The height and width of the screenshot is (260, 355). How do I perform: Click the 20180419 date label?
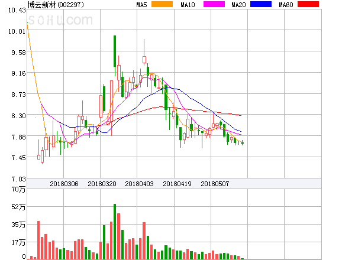point(177,184)
